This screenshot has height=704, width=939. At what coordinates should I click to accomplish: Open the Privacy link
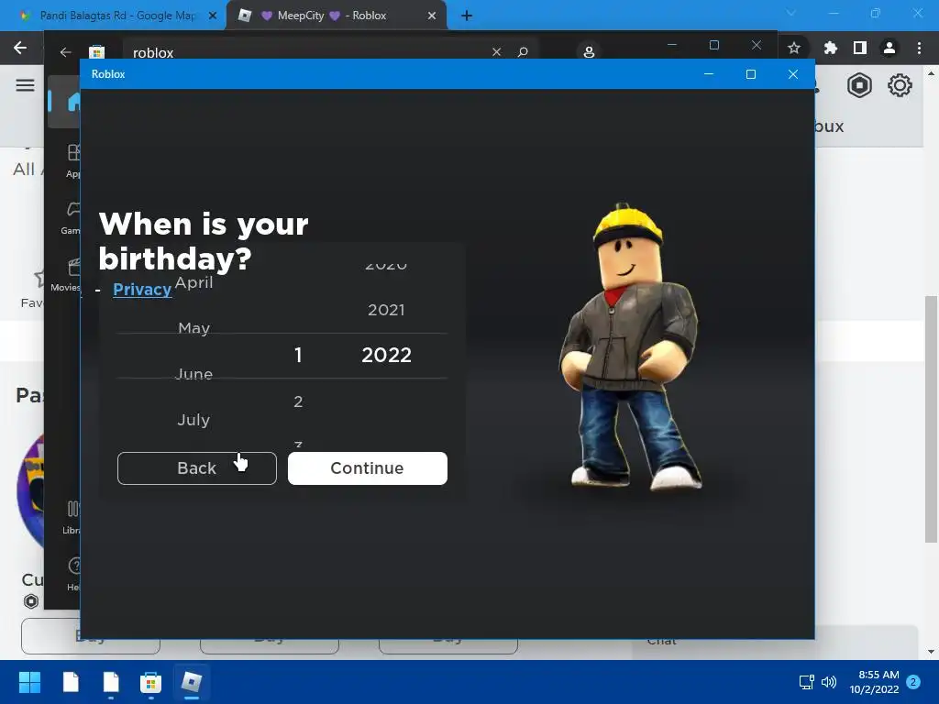point(142,290)
